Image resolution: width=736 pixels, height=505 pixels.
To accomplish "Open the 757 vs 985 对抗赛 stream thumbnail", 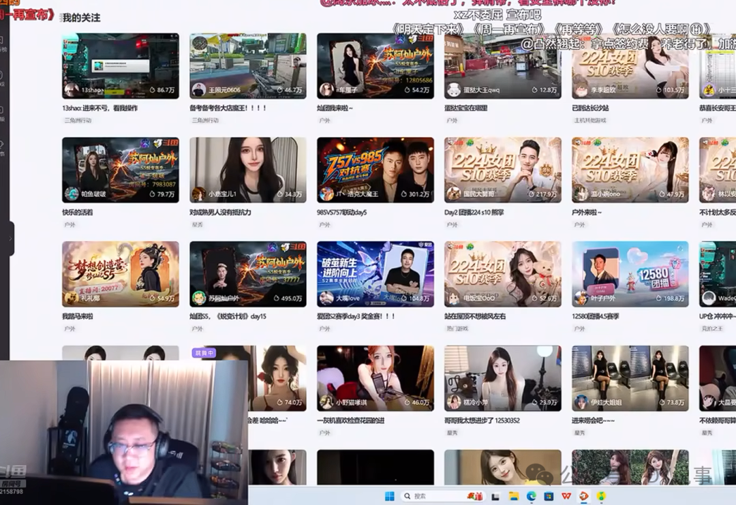I will pos(375,170).
